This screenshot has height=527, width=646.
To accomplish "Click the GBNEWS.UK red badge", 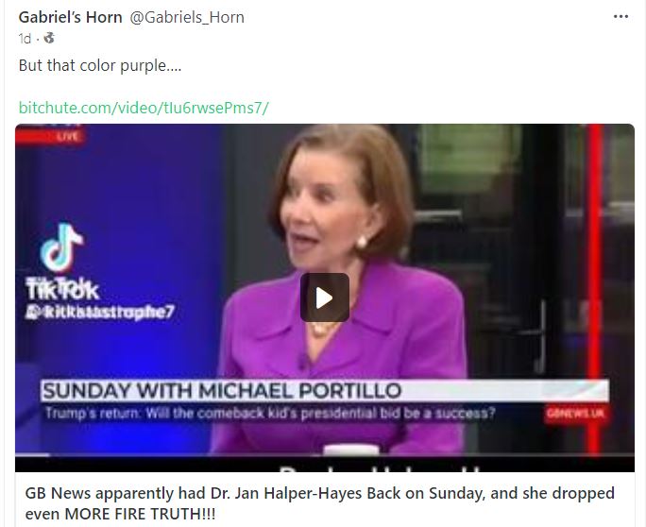I will 575,414.
